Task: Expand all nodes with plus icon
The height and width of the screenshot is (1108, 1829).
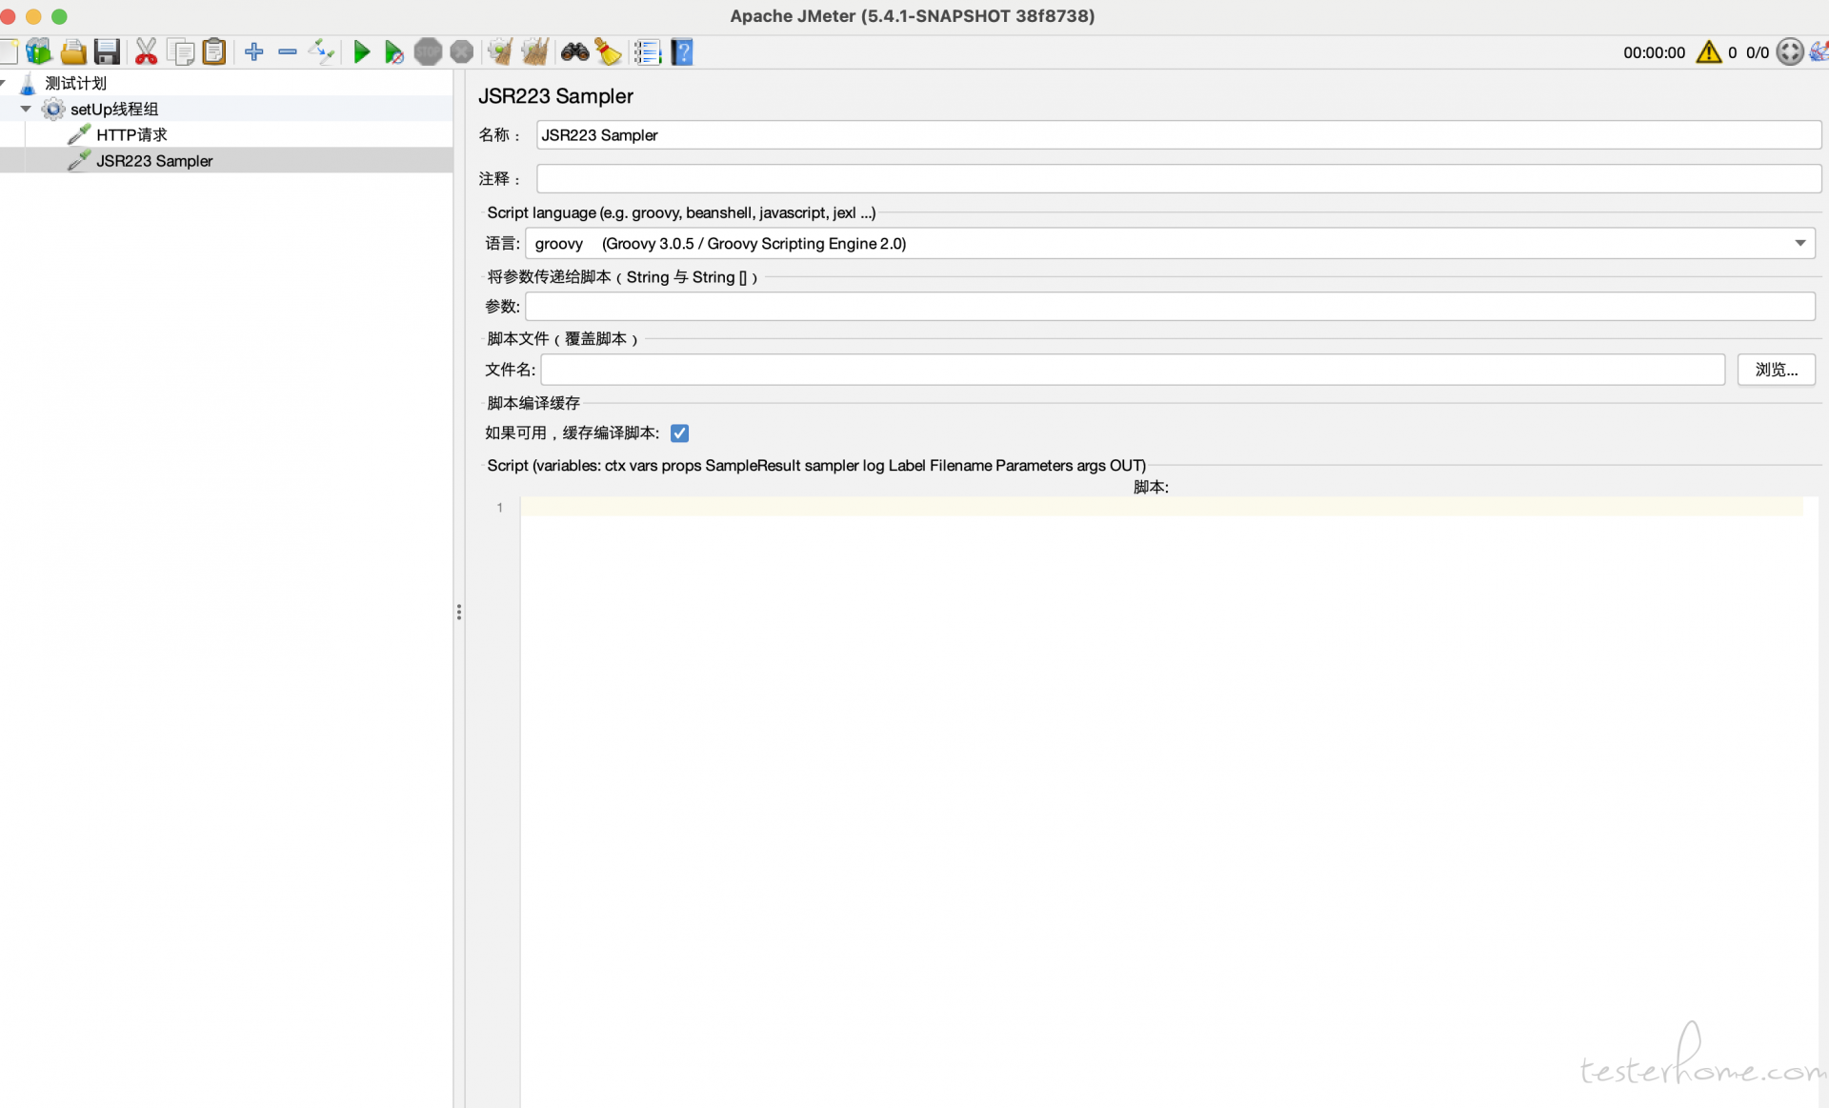Action: click(x=253, y=51)
